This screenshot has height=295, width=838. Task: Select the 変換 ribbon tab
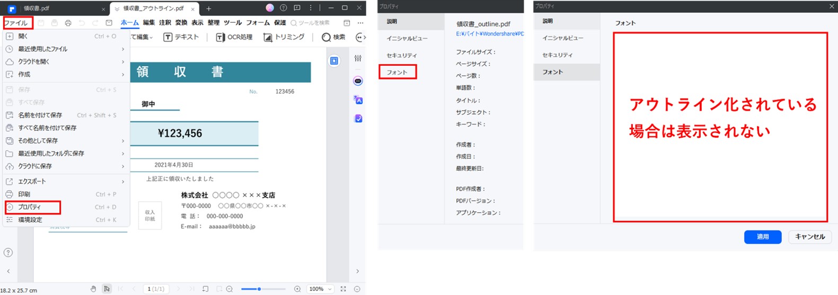coord(181,23)
